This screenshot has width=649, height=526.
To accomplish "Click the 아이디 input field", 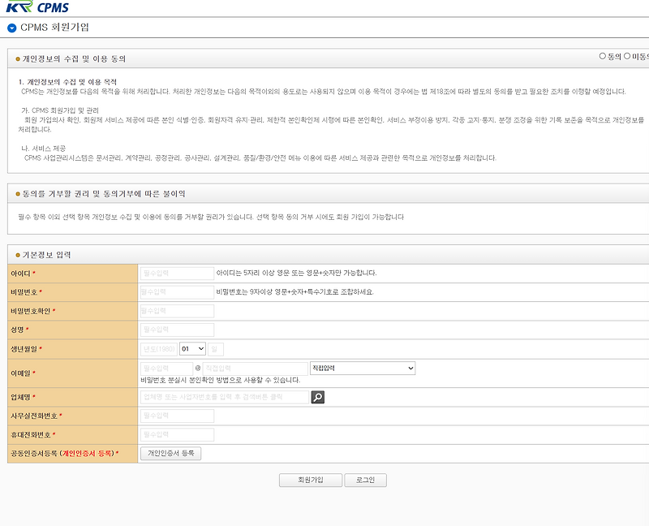I will [177, 272].
